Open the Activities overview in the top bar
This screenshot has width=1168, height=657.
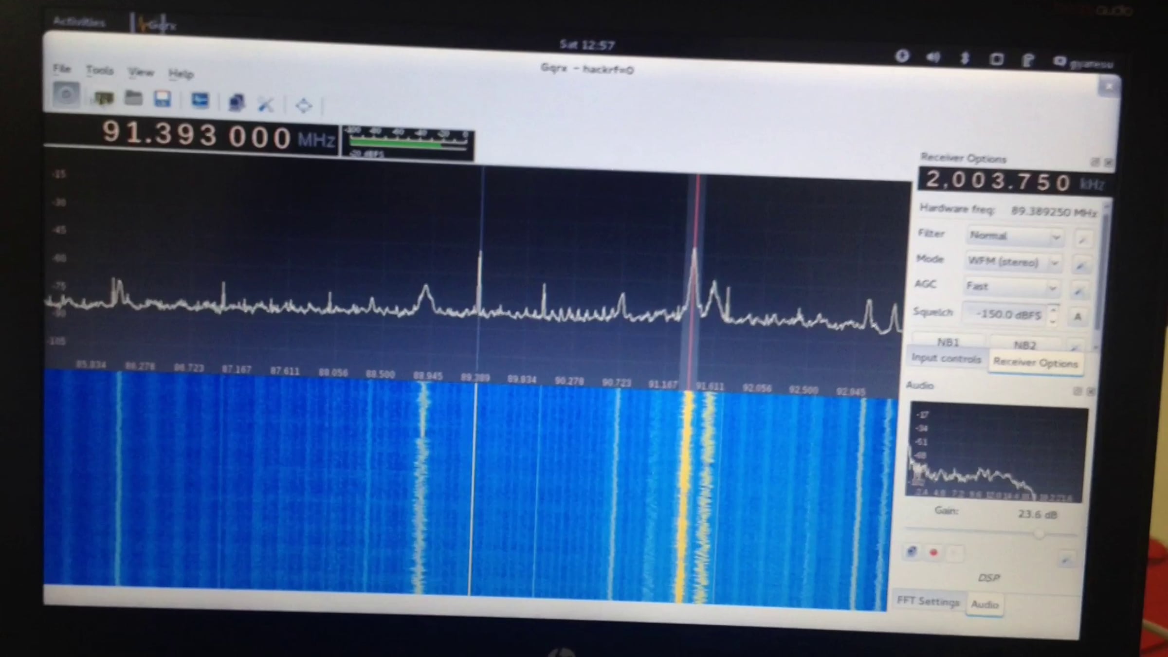(79, 22)
